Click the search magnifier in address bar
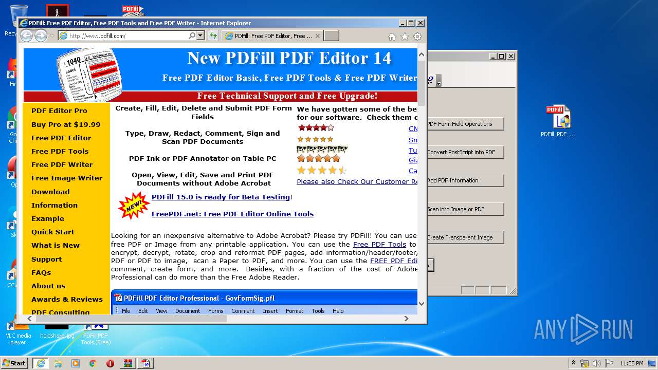 pos(192,35)
